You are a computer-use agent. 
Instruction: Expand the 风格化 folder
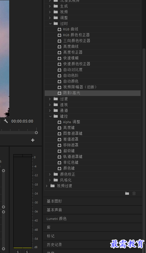tap(50, 180)
